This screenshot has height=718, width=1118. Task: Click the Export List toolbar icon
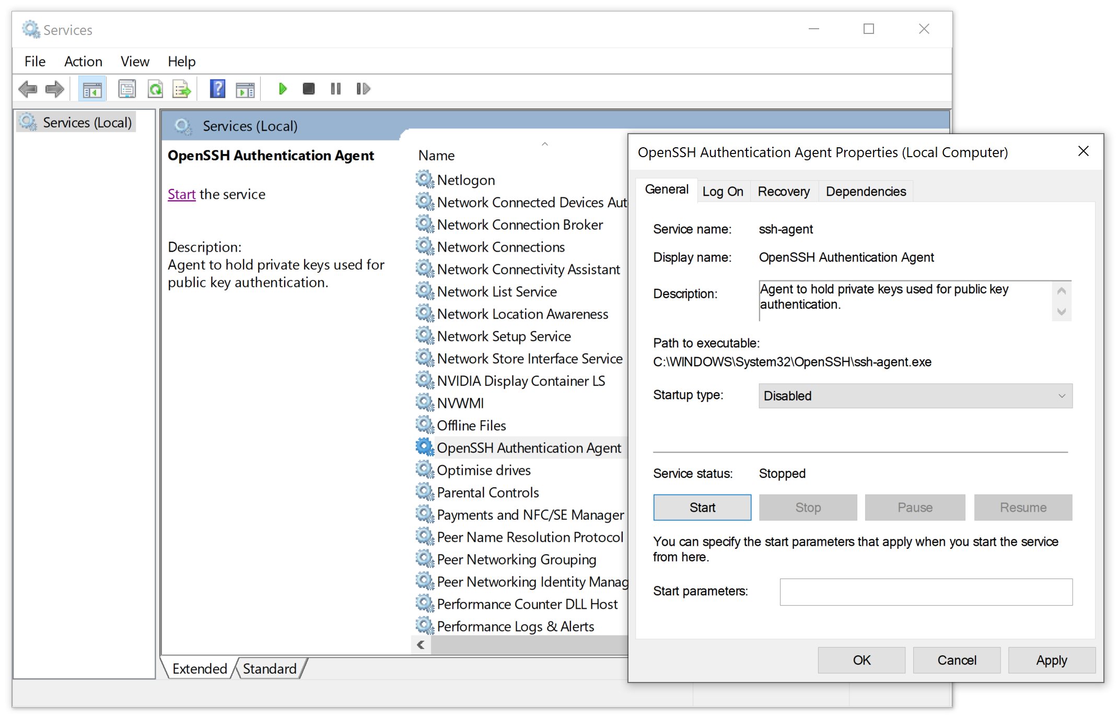pyautogui.click(x=181, y=89)
